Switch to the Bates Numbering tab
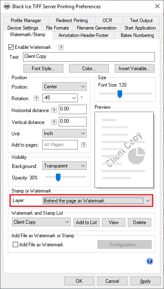The width and height of the screenshot is (164, 289). [x=137, y=35]
